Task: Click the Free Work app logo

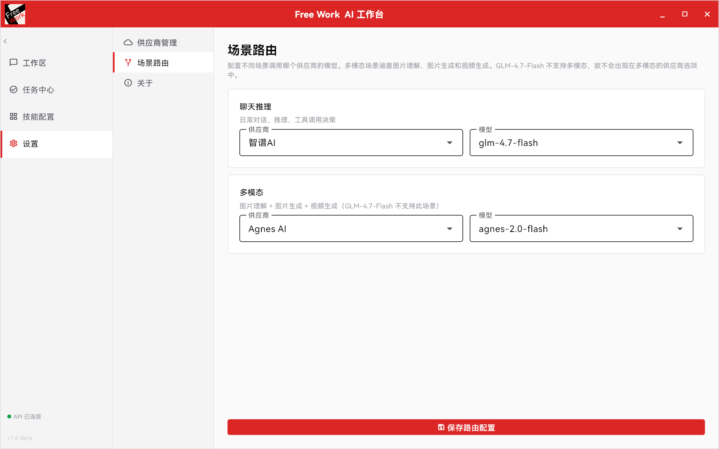Action: point(15,14)
